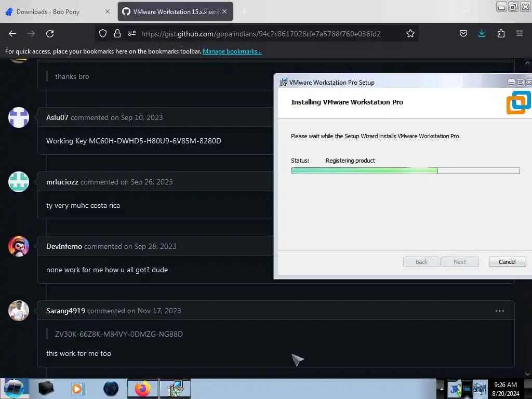Image resolution: width=532 pixels, height=399 pixels.
Task: Click the padlock site security icon
Action: click(x=117, y=33)
